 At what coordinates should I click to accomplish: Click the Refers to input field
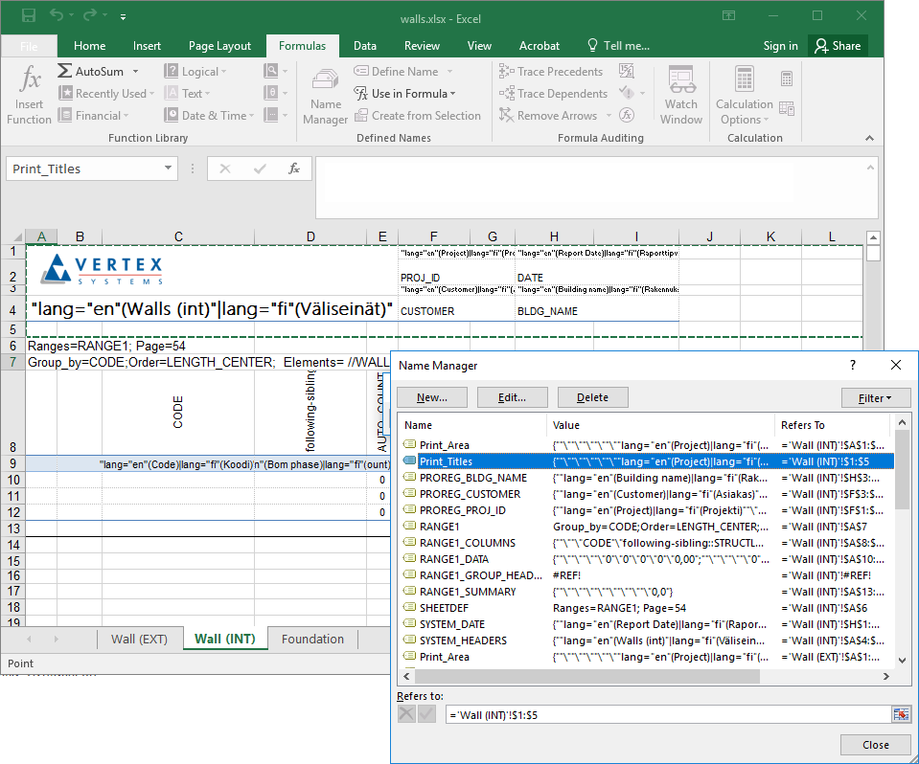pyautogui.click(x=661, y=714)
